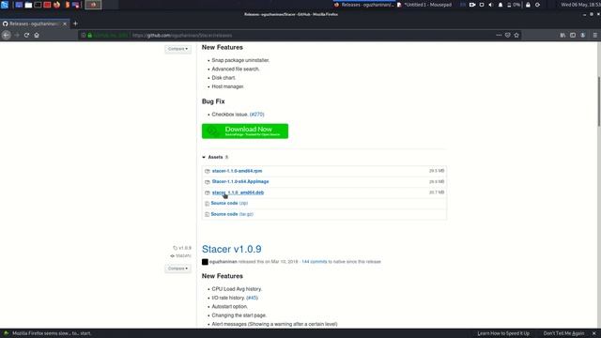Bookmark this page with the star icon
Viewport: 601px width, 338px height.
[516, 35]
